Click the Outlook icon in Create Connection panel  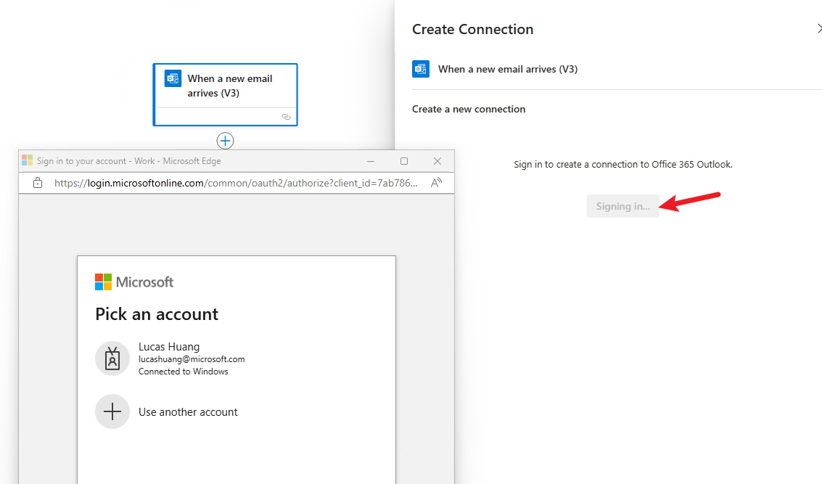coord(421,69)
